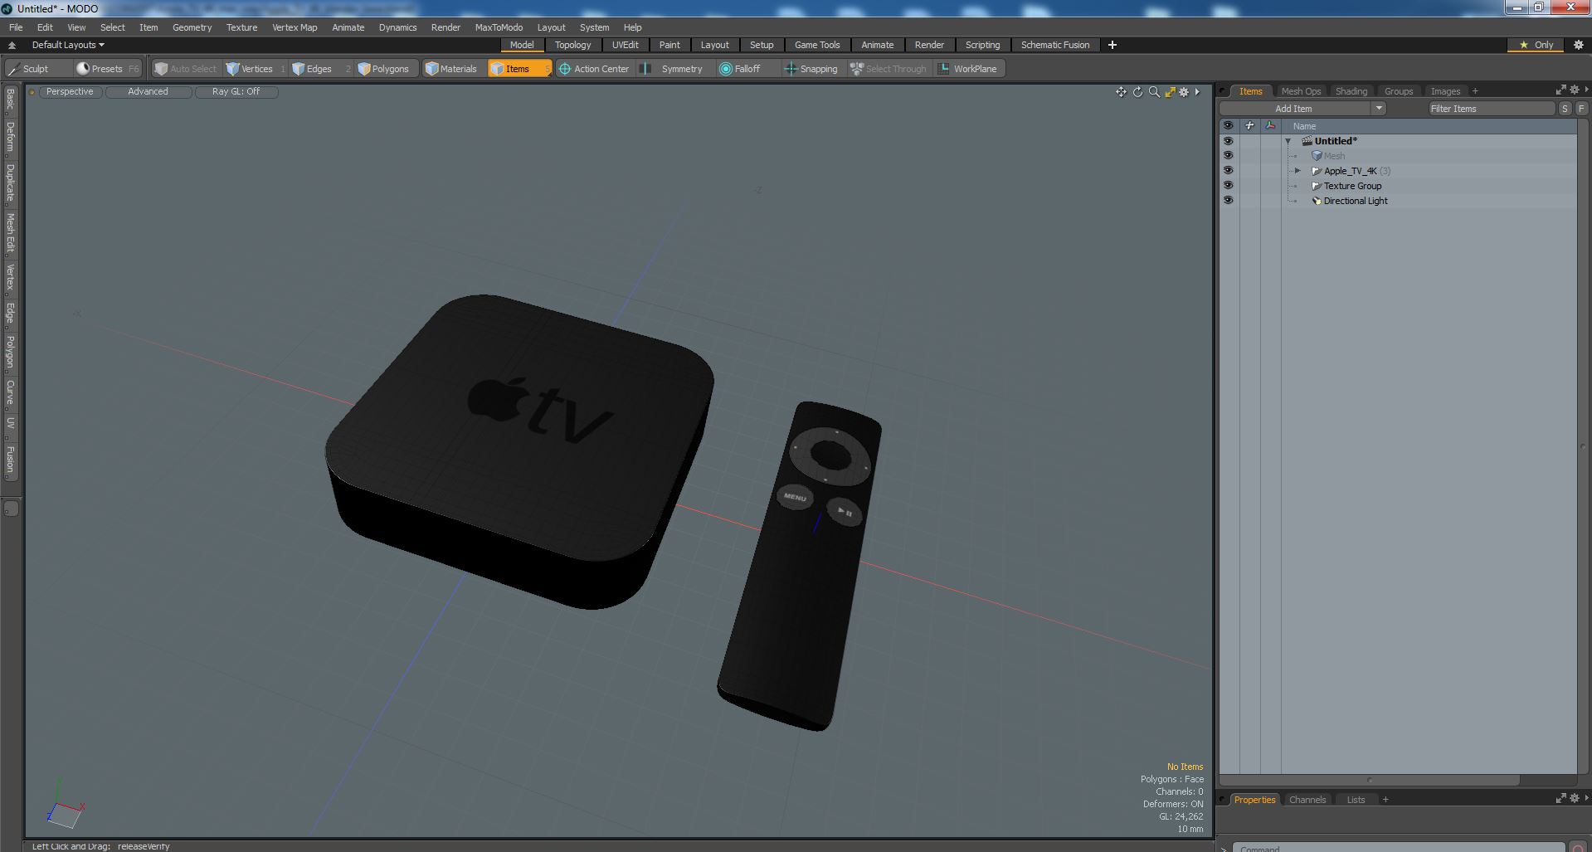Collapse the Untitled scene tree
This screenshot has height=852, width=1592.
coord(1288,141)
